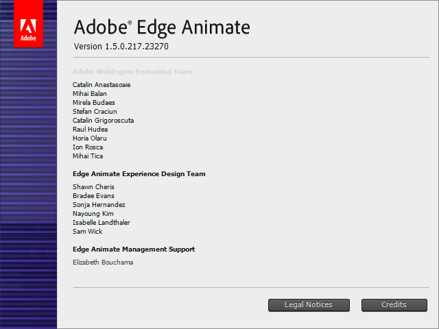Click the name Mirela Budaes

point(94,103)
